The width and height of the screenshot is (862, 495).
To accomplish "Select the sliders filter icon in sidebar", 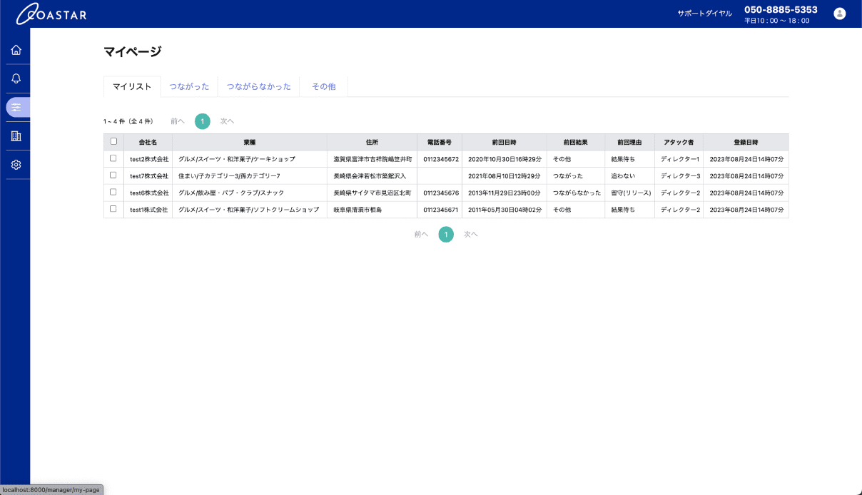I will 16,107.
